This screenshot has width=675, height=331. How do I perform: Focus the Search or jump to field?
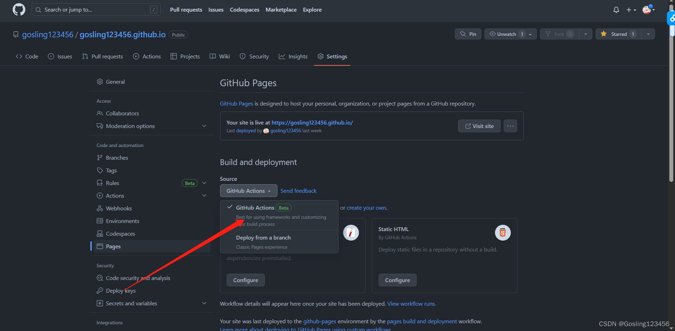(96, 10)
